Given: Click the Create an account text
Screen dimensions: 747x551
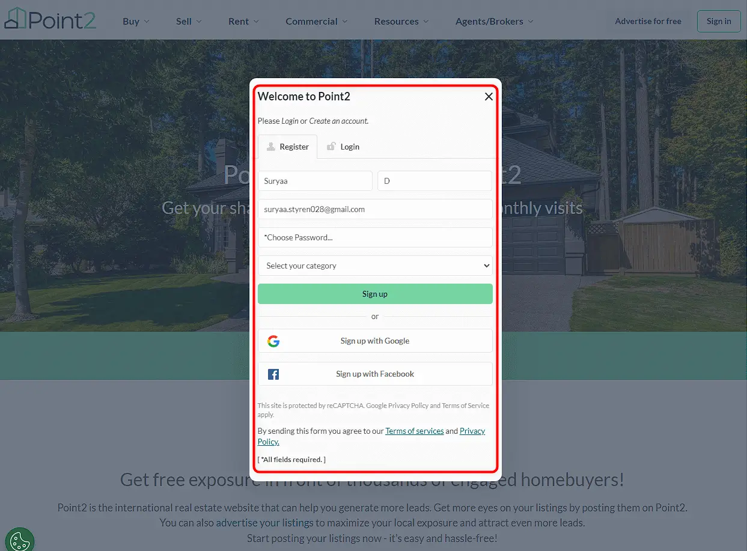Looking at the screenshot, I should 338,121.
